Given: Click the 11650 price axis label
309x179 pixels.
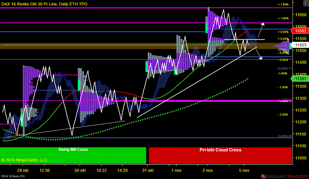Looking at the screenshot, I should pos(301,15).
